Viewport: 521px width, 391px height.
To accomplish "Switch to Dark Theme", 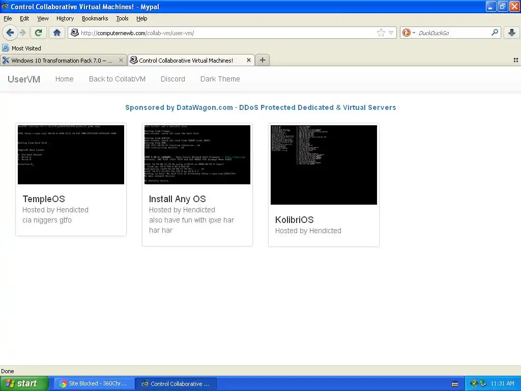I will coord(220,79).
